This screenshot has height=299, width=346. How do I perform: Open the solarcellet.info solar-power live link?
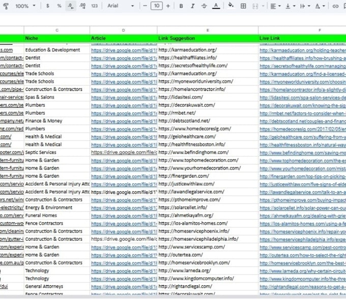tap(303, 208)
